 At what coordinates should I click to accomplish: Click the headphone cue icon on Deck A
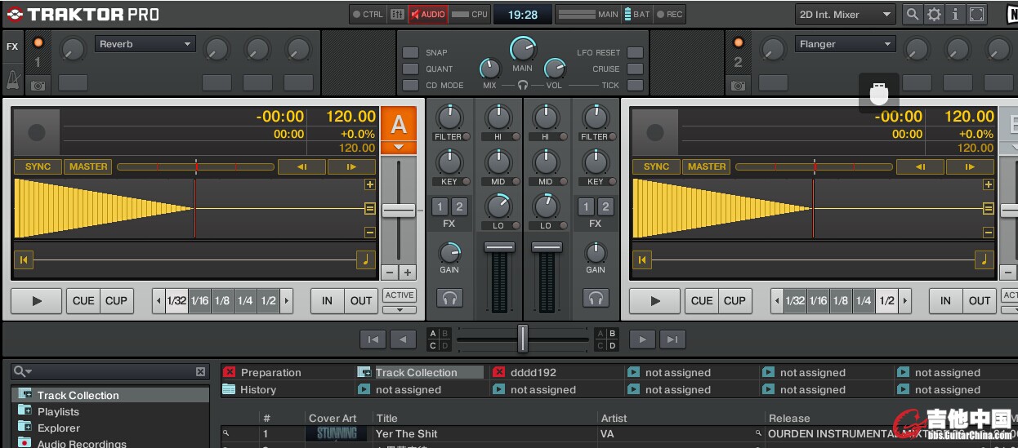449,299
